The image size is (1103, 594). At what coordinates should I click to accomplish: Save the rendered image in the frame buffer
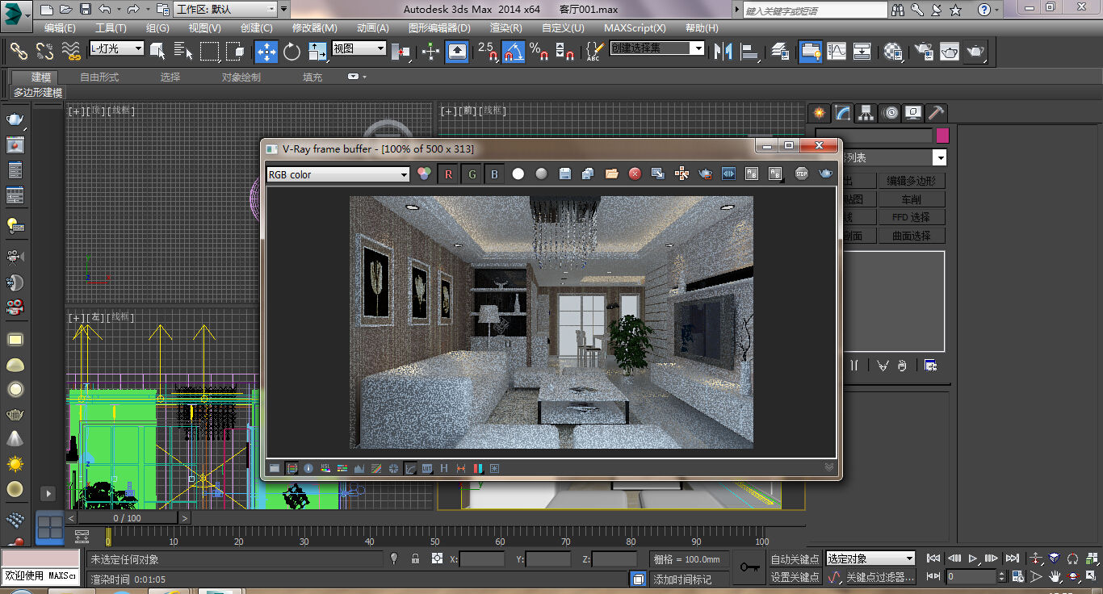564,173
